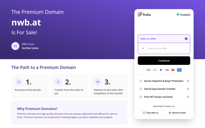Viewport: 205px width, 128px height.
Task: Click the PayPal payment icon
Action: [161, 70]
